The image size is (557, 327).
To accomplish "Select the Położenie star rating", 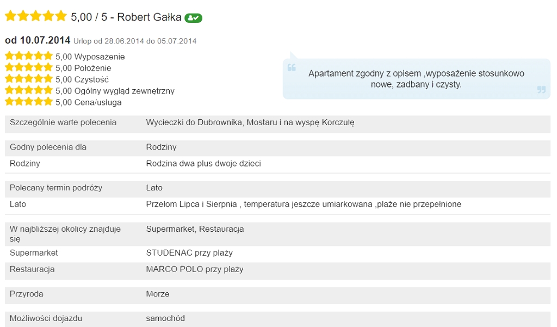I will click(x=29, y=67).
